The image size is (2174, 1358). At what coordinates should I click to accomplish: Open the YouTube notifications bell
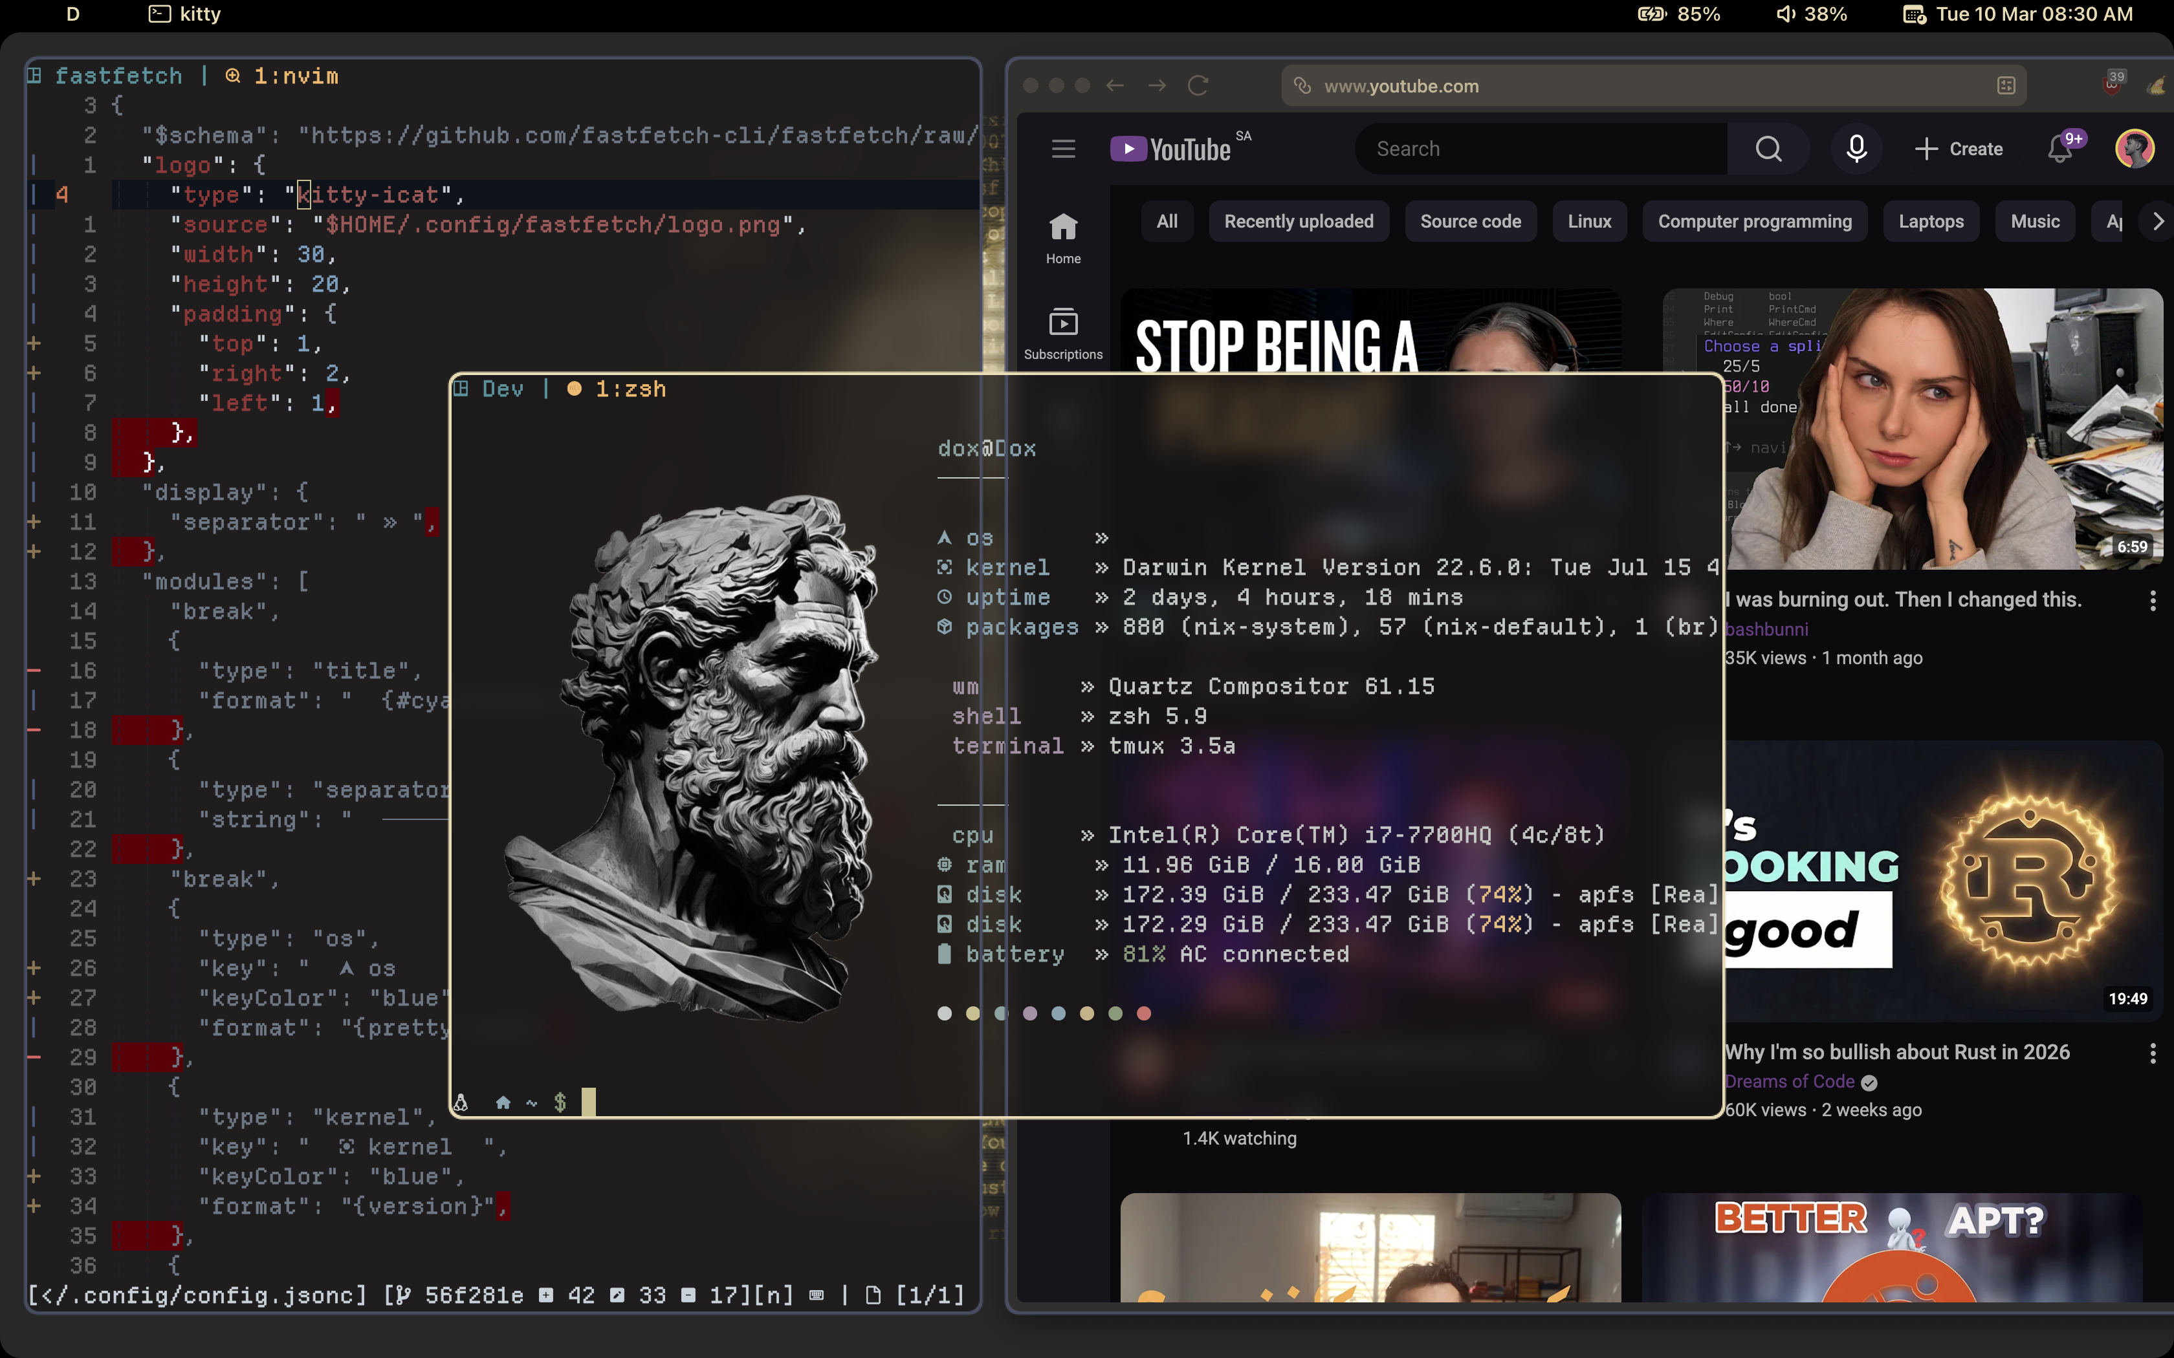pos(2060,149)
